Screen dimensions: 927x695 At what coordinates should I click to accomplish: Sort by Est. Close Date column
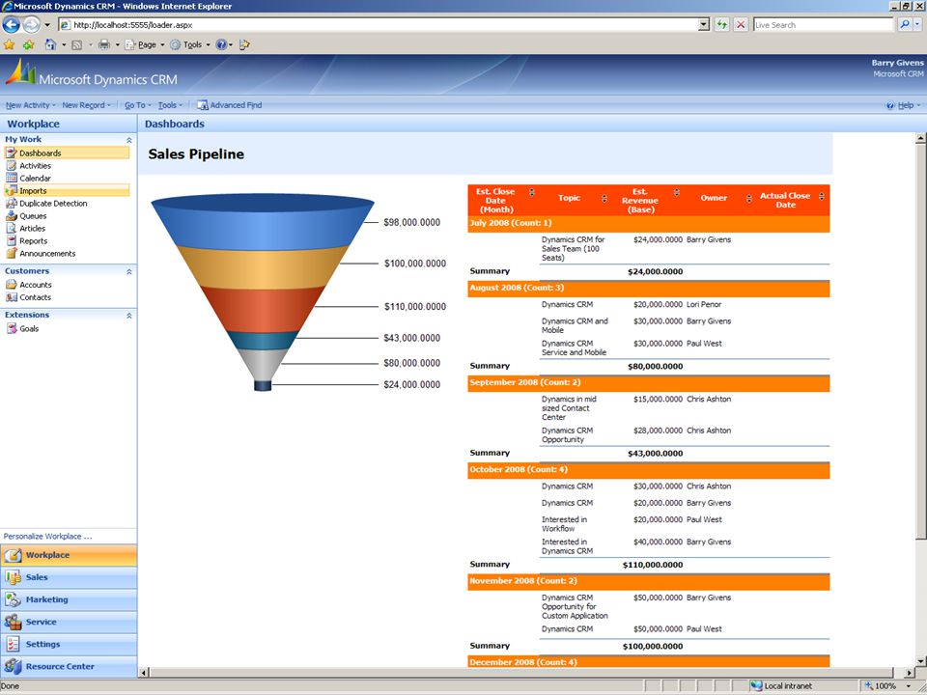(x=531, y=193)
